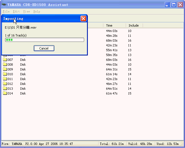The height and width of the screenshot is (148, 185).
Task: Select the folder icon for disk 010
Action: (x=5, y=74)
